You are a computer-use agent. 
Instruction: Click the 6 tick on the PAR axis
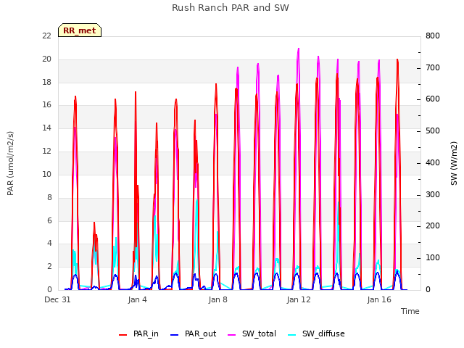click(49, 220)
